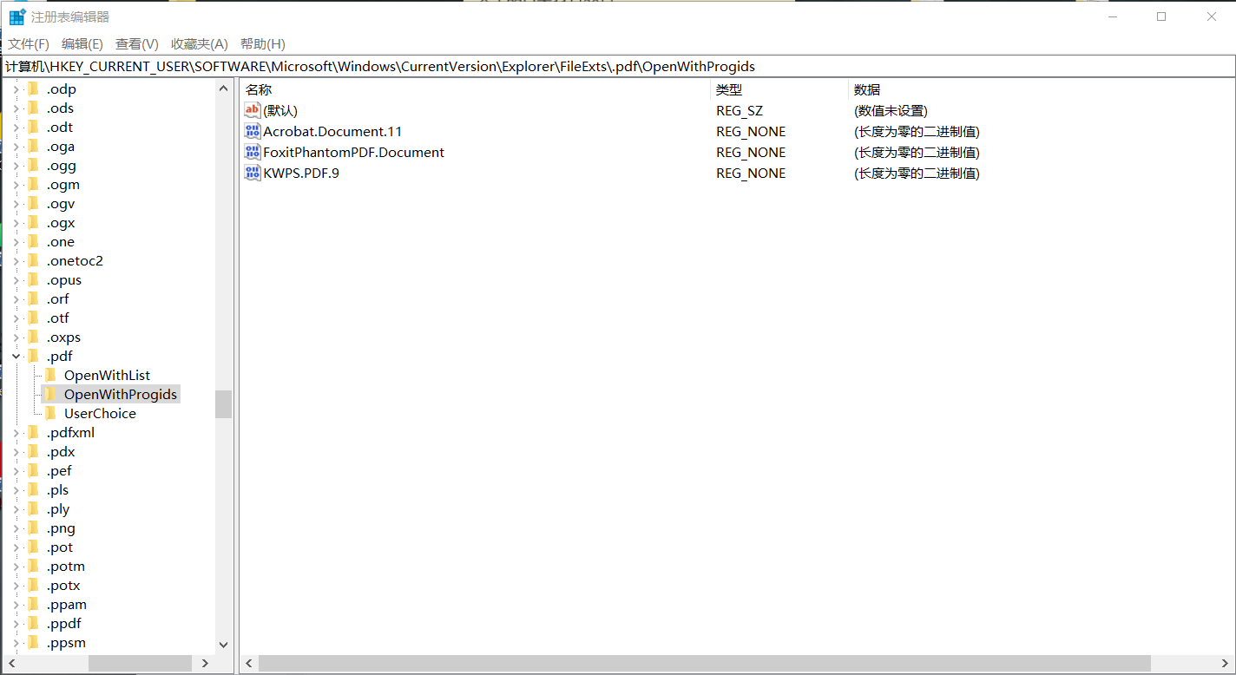Open the 帮助(H) menu
Screen dimensions: 1236x675
[x=263, y=43]
